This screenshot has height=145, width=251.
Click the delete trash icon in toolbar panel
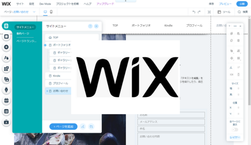pos(239,40)
